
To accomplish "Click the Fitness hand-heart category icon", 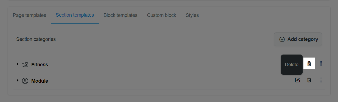I will point(25,65).
